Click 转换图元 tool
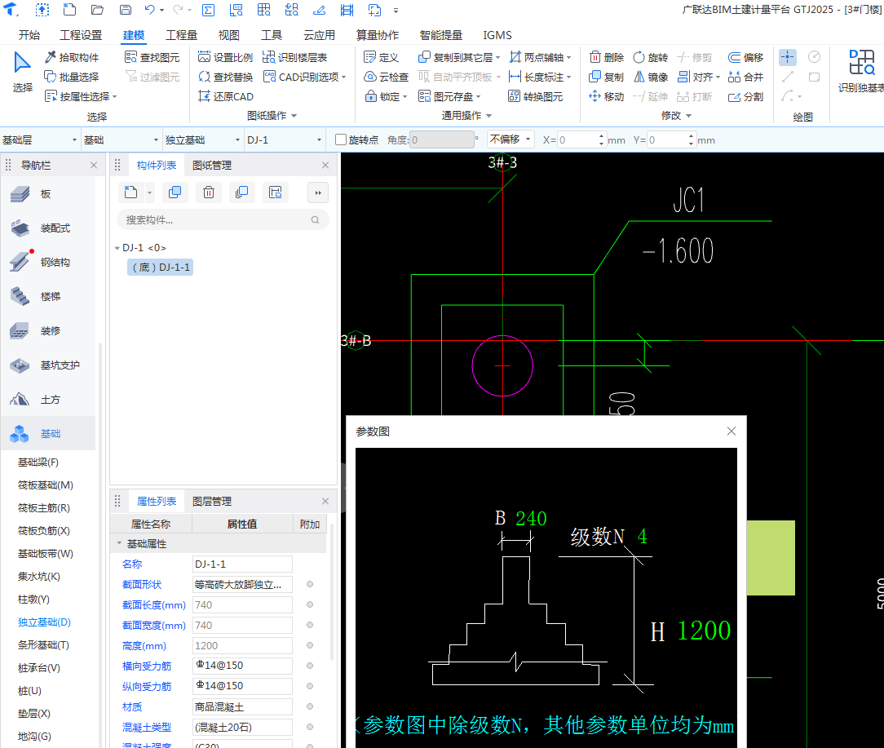This screenshot has height=748, width=884. (536, 97)
